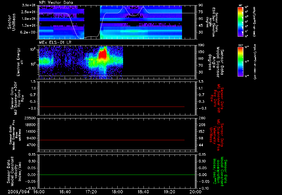Click the 'MU Scanner +30V Raw Data' axis title

click(x=17, y=98)
